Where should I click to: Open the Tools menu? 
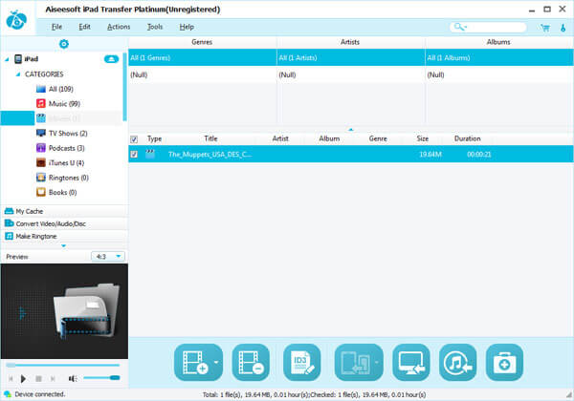coord(155,27)
